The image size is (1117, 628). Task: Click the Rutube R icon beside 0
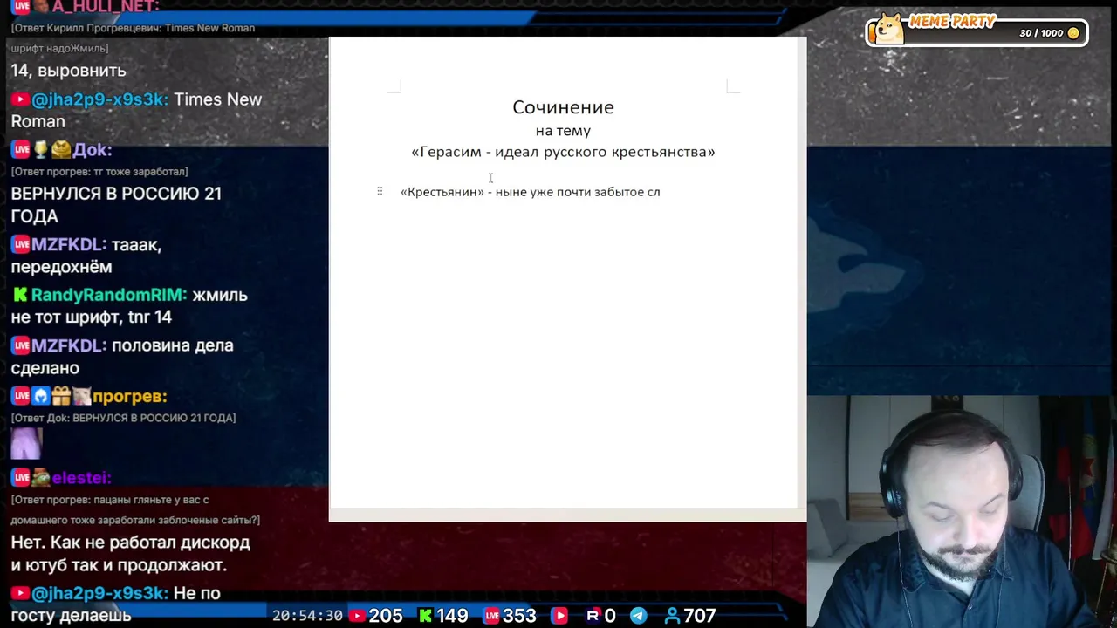(x=593, y=616)
